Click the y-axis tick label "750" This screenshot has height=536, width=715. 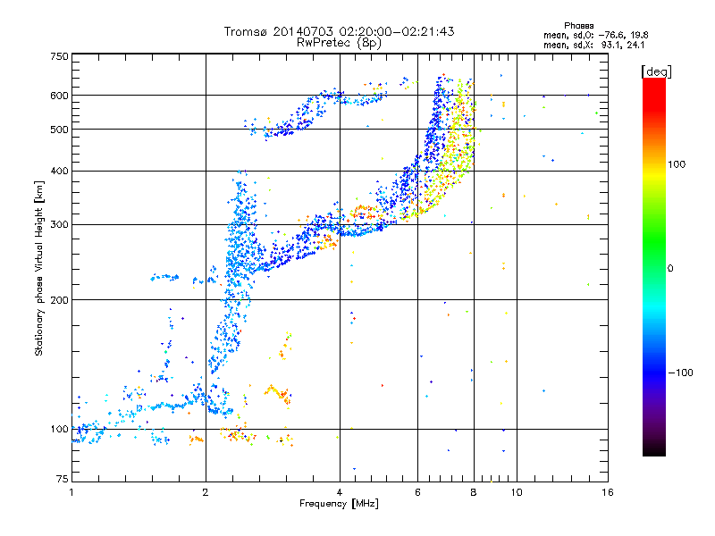[x=60, y=56]
